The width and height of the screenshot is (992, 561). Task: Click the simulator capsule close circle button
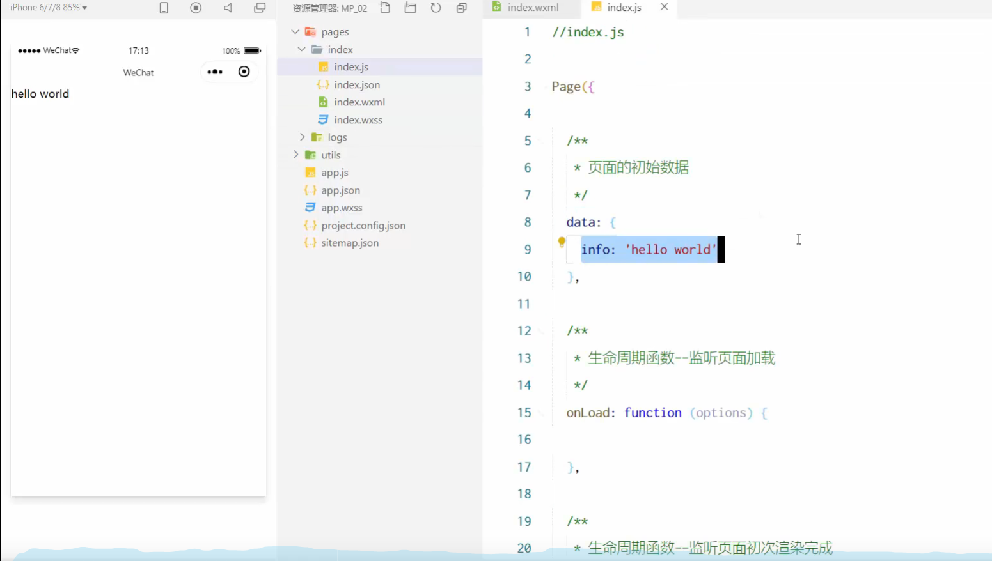coord(244,72)
